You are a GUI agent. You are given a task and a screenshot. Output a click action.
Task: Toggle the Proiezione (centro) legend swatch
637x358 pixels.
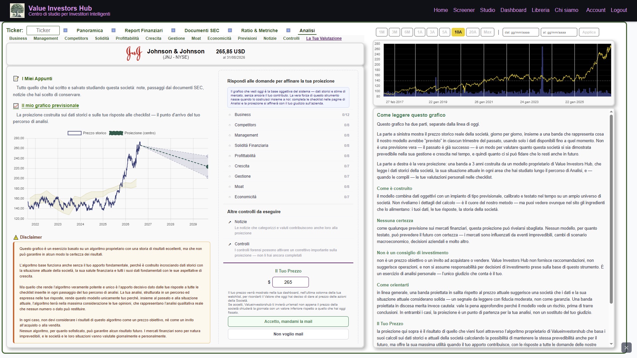116,133
